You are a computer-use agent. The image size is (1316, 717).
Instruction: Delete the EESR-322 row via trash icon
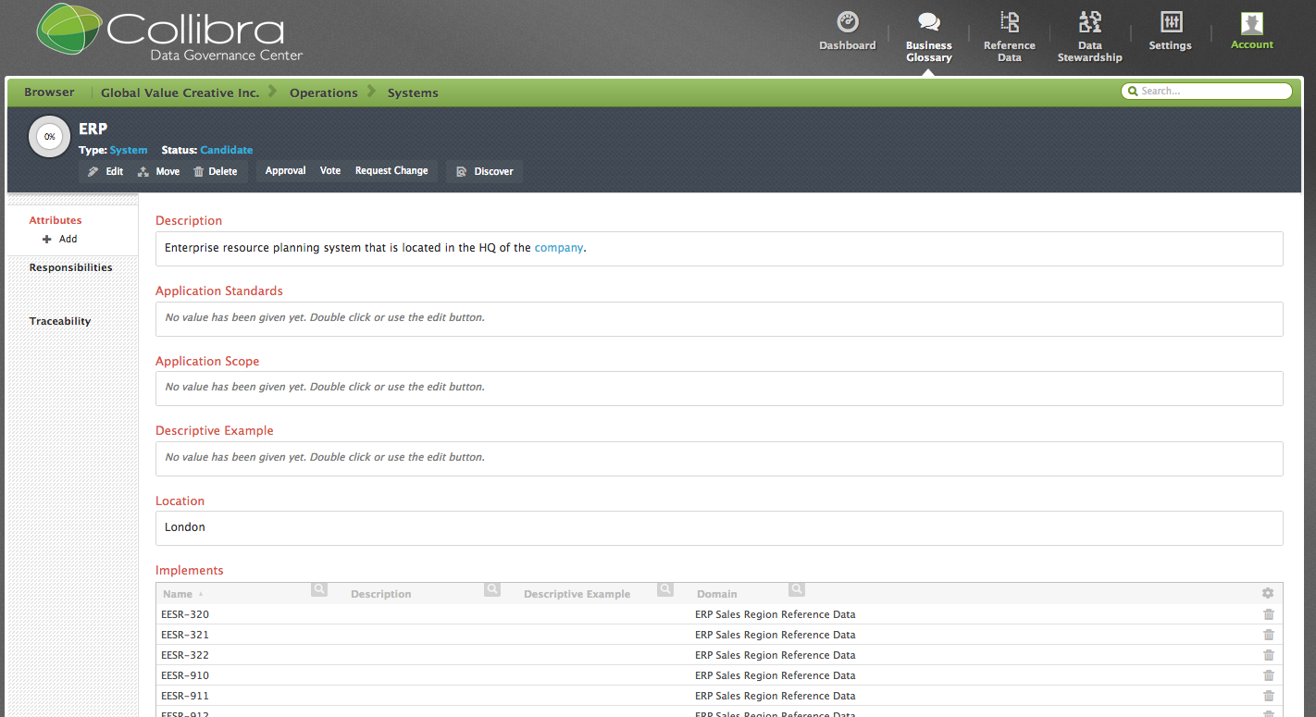click(x=1269, y=655)
